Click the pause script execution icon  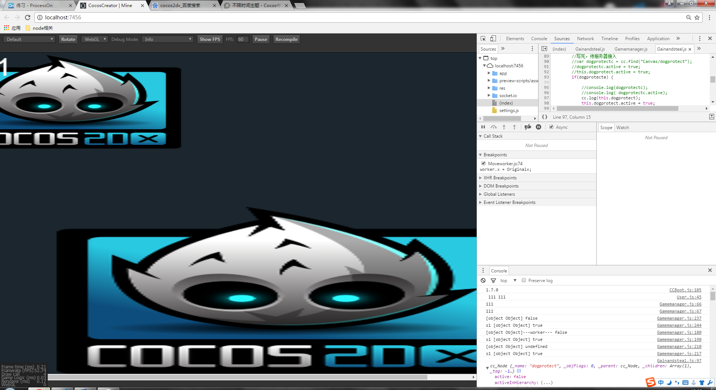pos(483,127)
